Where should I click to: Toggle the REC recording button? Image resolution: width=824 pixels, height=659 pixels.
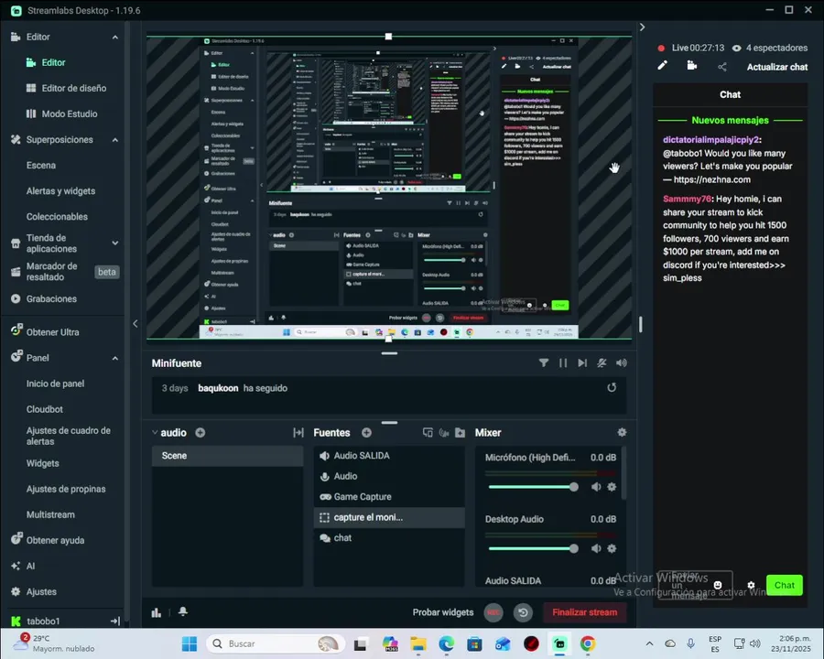(x=493, y=612)
